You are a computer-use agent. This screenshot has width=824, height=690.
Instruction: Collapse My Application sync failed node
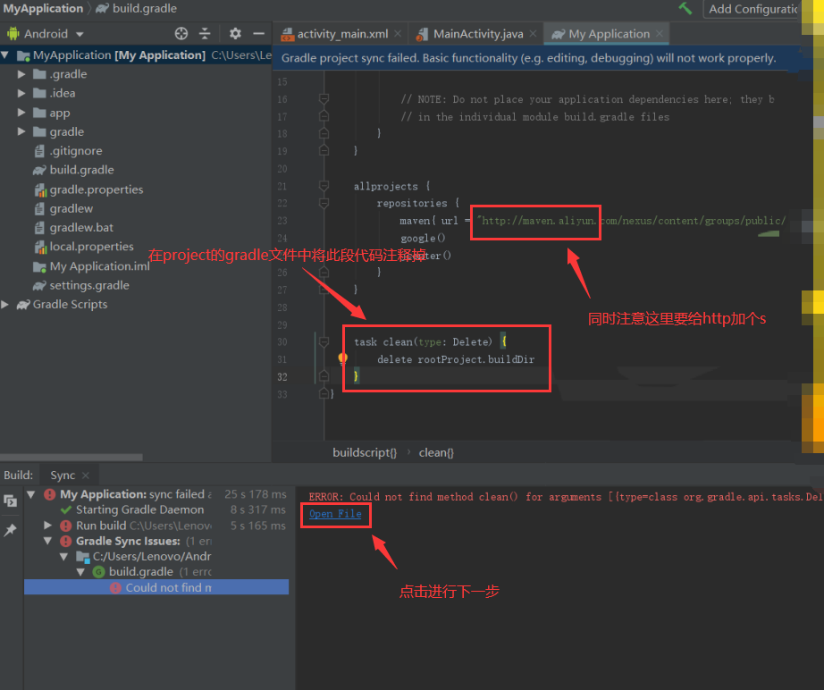coord(31,494)
